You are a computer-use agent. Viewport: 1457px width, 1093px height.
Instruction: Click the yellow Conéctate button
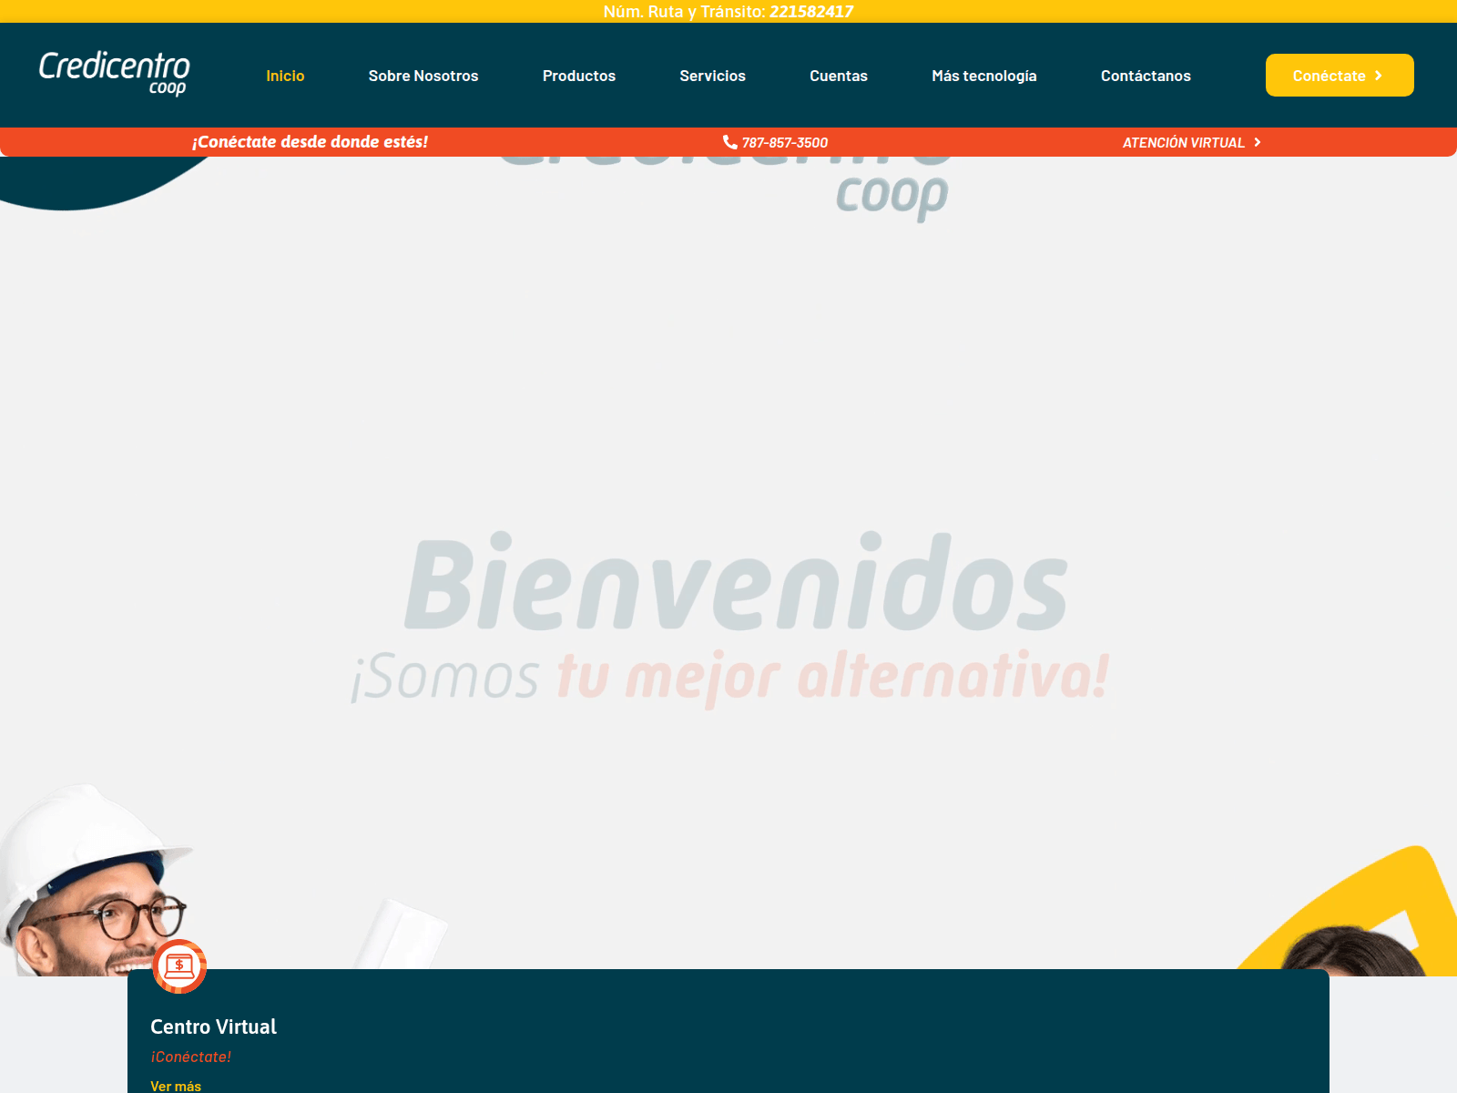pos(1340,75)
